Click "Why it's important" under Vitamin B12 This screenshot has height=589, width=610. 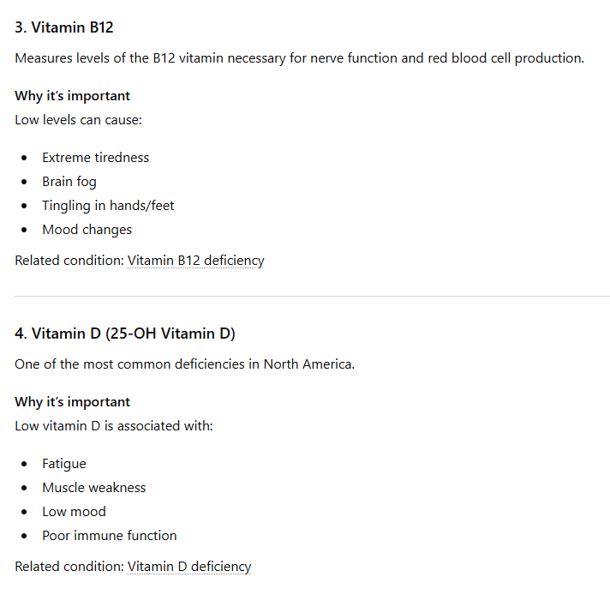(x=73, y=96)
